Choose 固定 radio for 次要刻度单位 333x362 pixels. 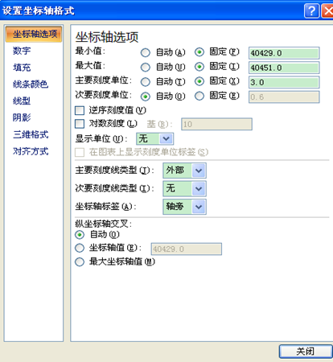click(199, 96)
